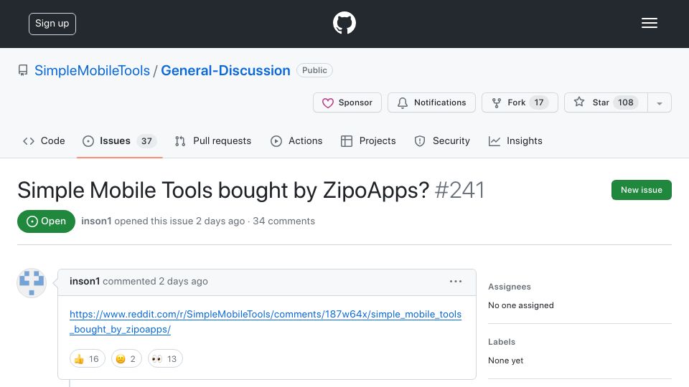The height and width of the screenshot is (387, 689).
Task: Create a New issue
Action: pyautogui.click(x=641, y=190)
